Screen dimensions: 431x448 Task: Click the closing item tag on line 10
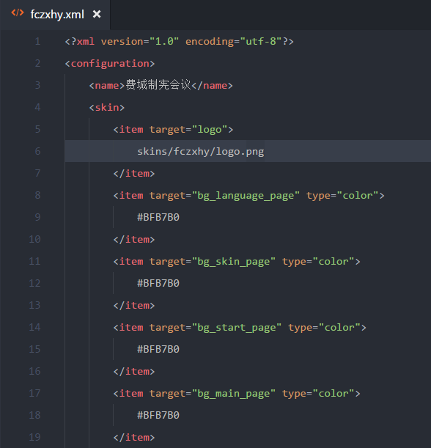pos(134,240)
